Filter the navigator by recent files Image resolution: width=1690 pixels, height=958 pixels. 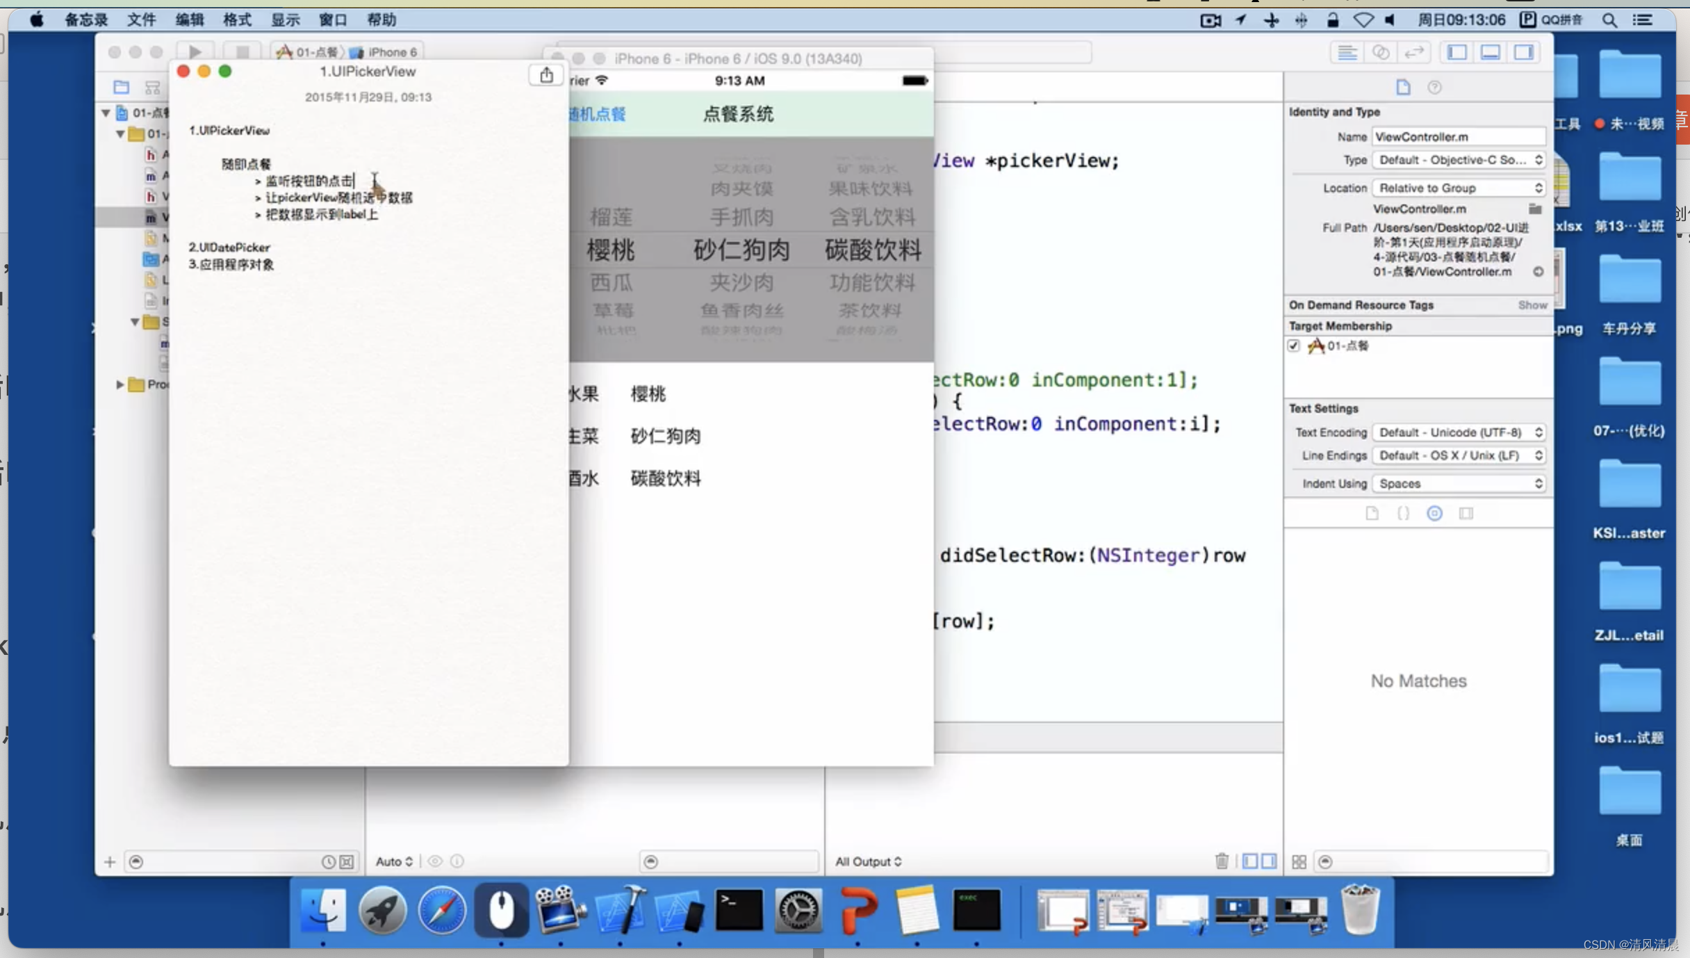328,862
